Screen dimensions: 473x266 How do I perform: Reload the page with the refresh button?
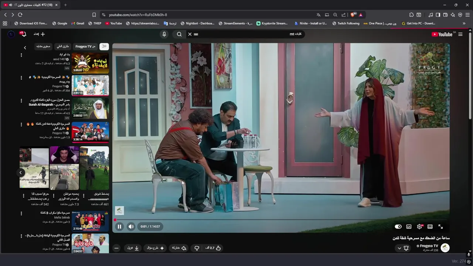20,15
